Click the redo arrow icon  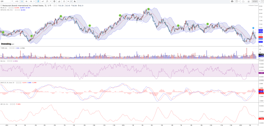(x=71, y=1)
